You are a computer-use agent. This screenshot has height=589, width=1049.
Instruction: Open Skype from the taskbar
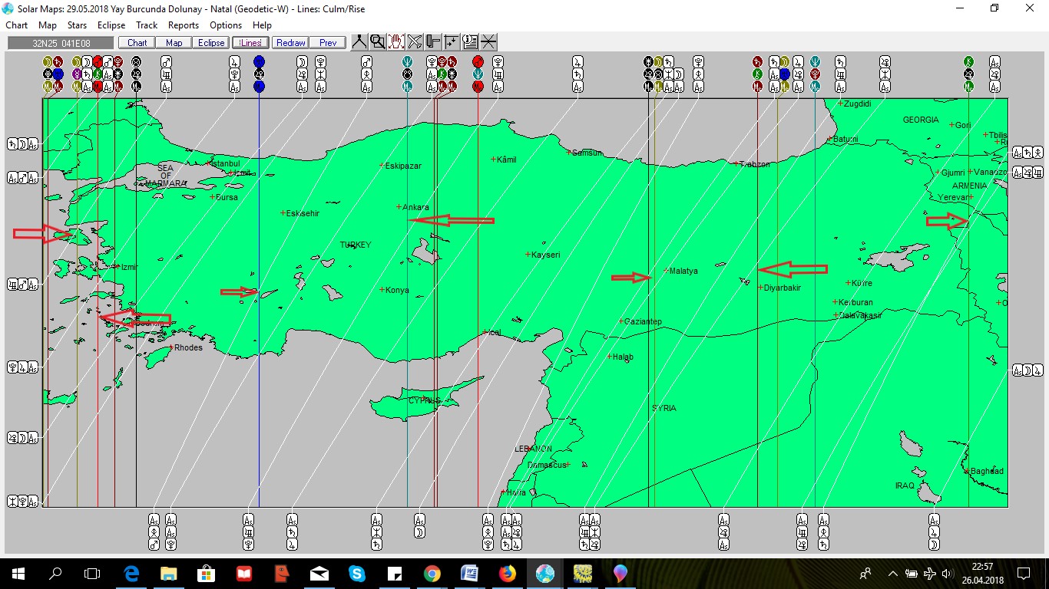point(357,573)
